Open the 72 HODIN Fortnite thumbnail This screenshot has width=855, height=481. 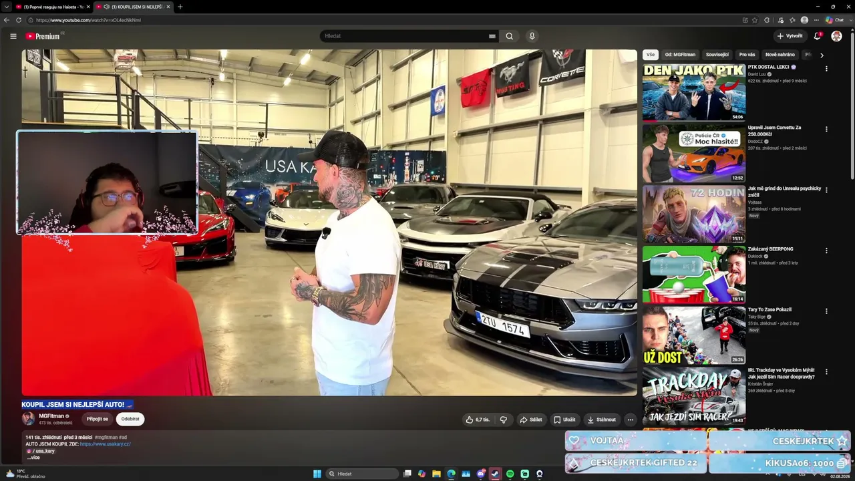coord(694,214)
